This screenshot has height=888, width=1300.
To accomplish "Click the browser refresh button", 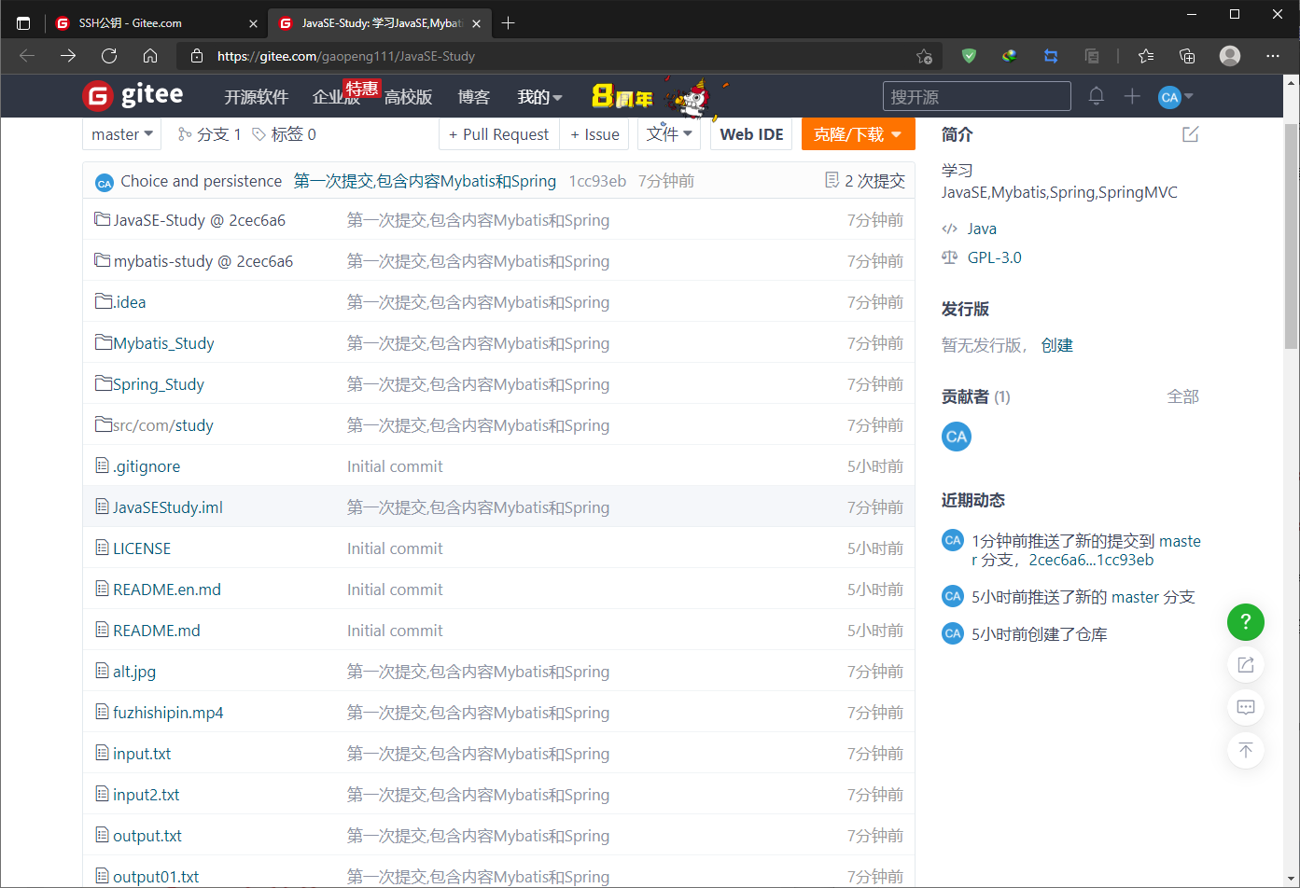I will pyautogui.click(x=109, y=56).
